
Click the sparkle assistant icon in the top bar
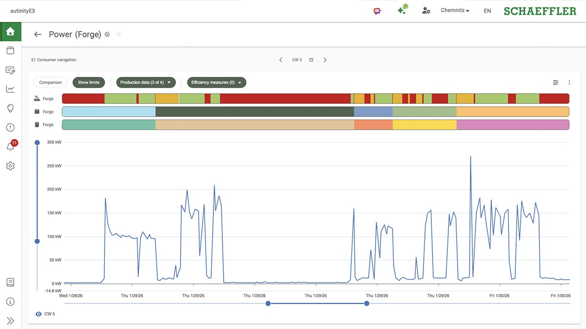(x=401, y=10)
